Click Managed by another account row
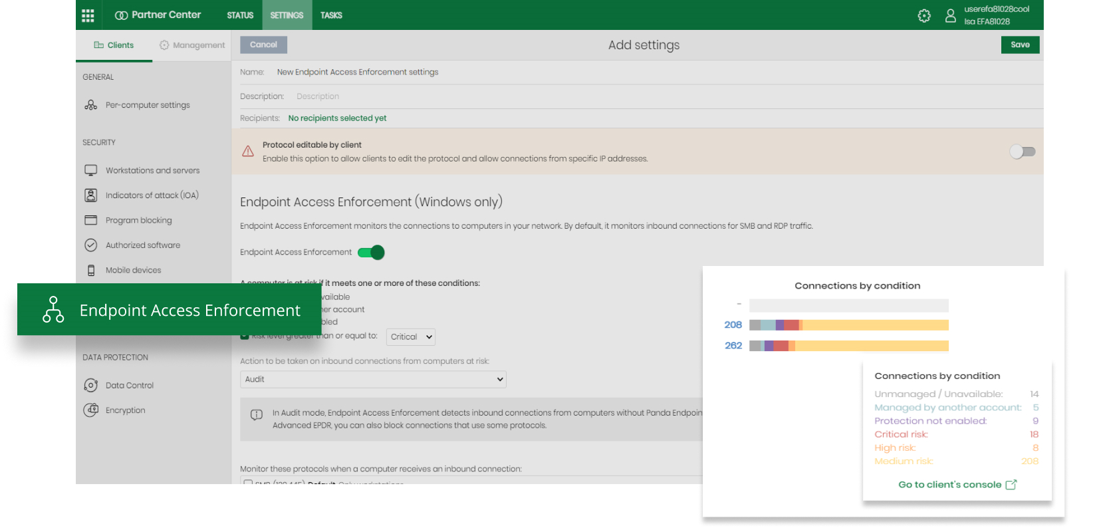The width and height of the screenshot is (1109, 532). click(956, 408)
